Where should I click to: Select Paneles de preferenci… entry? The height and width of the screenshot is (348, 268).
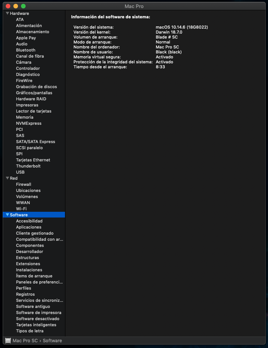pyautogui.click(x=39, y=282)
